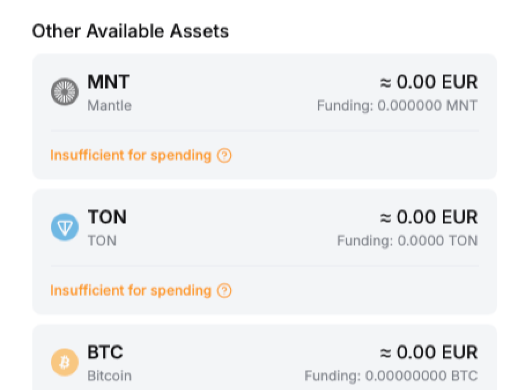Click the MNT card's 0.00 EUR value
Image resolution: width=525 pixels, height=390 pixels.
click(x=428, y=82)
